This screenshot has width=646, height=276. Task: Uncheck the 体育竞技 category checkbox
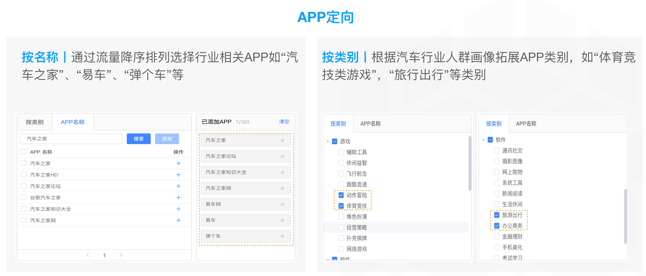click(x=341, y=206)
